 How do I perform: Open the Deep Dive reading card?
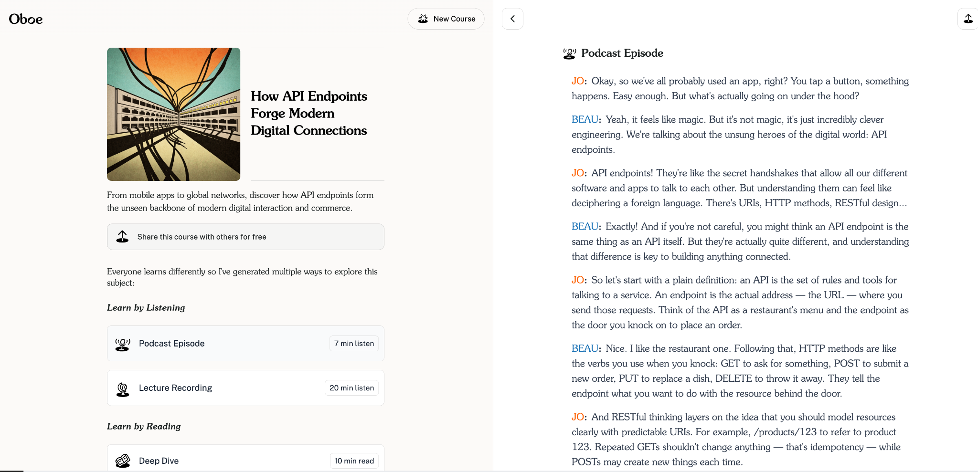tap(245, 458)
